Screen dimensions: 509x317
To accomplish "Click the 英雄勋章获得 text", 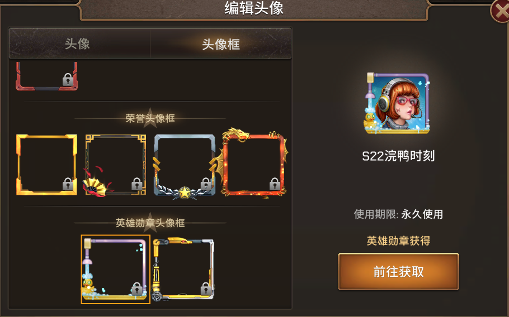I will click(398, 241).
